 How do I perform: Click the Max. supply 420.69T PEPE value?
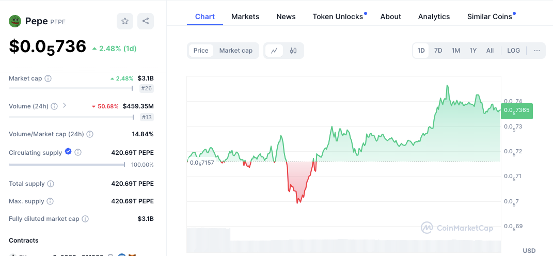click(132, 201)
